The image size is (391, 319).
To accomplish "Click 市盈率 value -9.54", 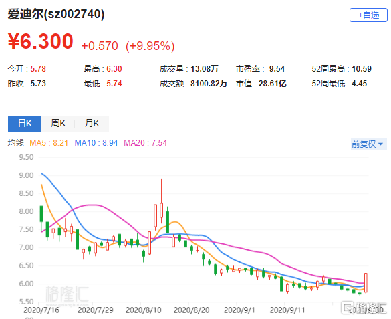I will pos(275,69).
